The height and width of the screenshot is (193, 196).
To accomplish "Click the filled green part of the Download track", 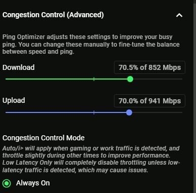I will tap(66, 79).
